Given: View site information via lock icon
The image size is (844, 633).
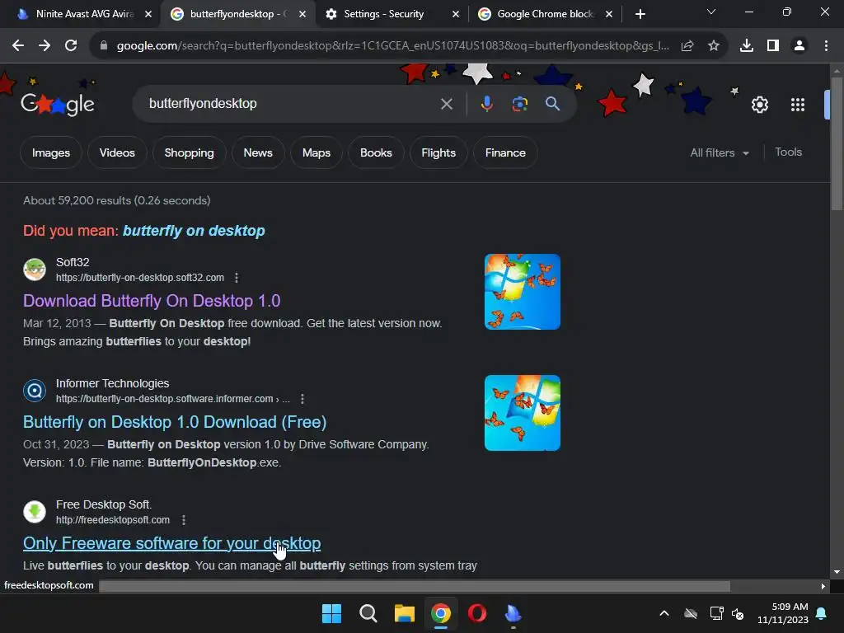Looking at the screenshot, I should pyautogui.click(x=104, y=46).
